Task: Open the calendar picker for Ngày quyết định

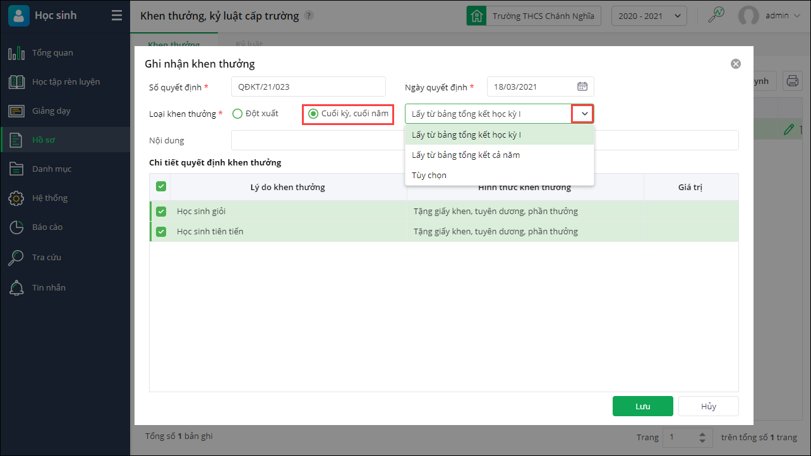Action: 582,87
